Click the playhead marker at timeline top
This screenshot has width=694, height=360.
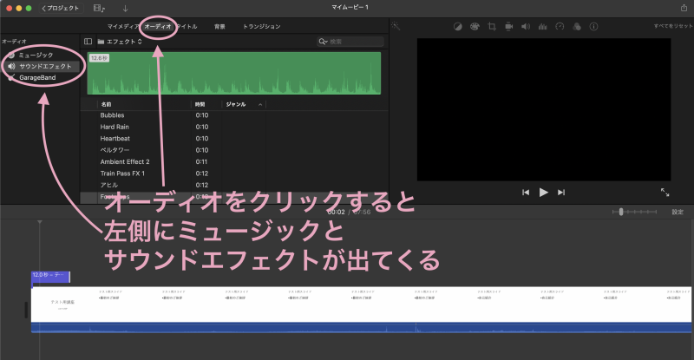pos(40,221)
